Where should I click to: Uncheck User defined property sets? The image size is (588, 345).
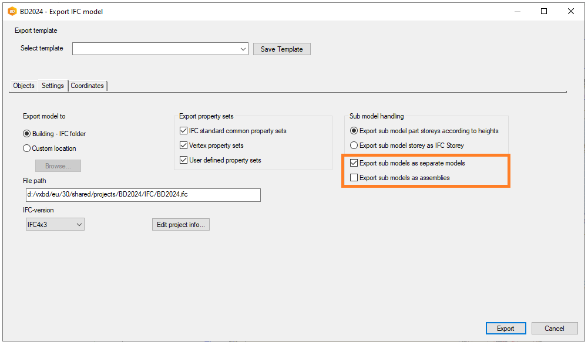[x=184, y=160]
